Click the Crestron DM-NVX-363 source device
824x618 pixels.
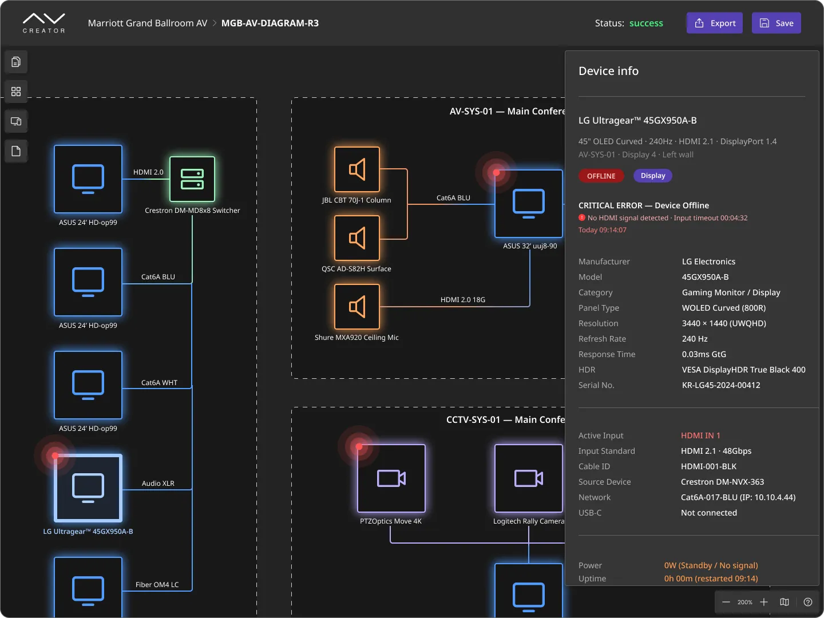coord(723,482)
